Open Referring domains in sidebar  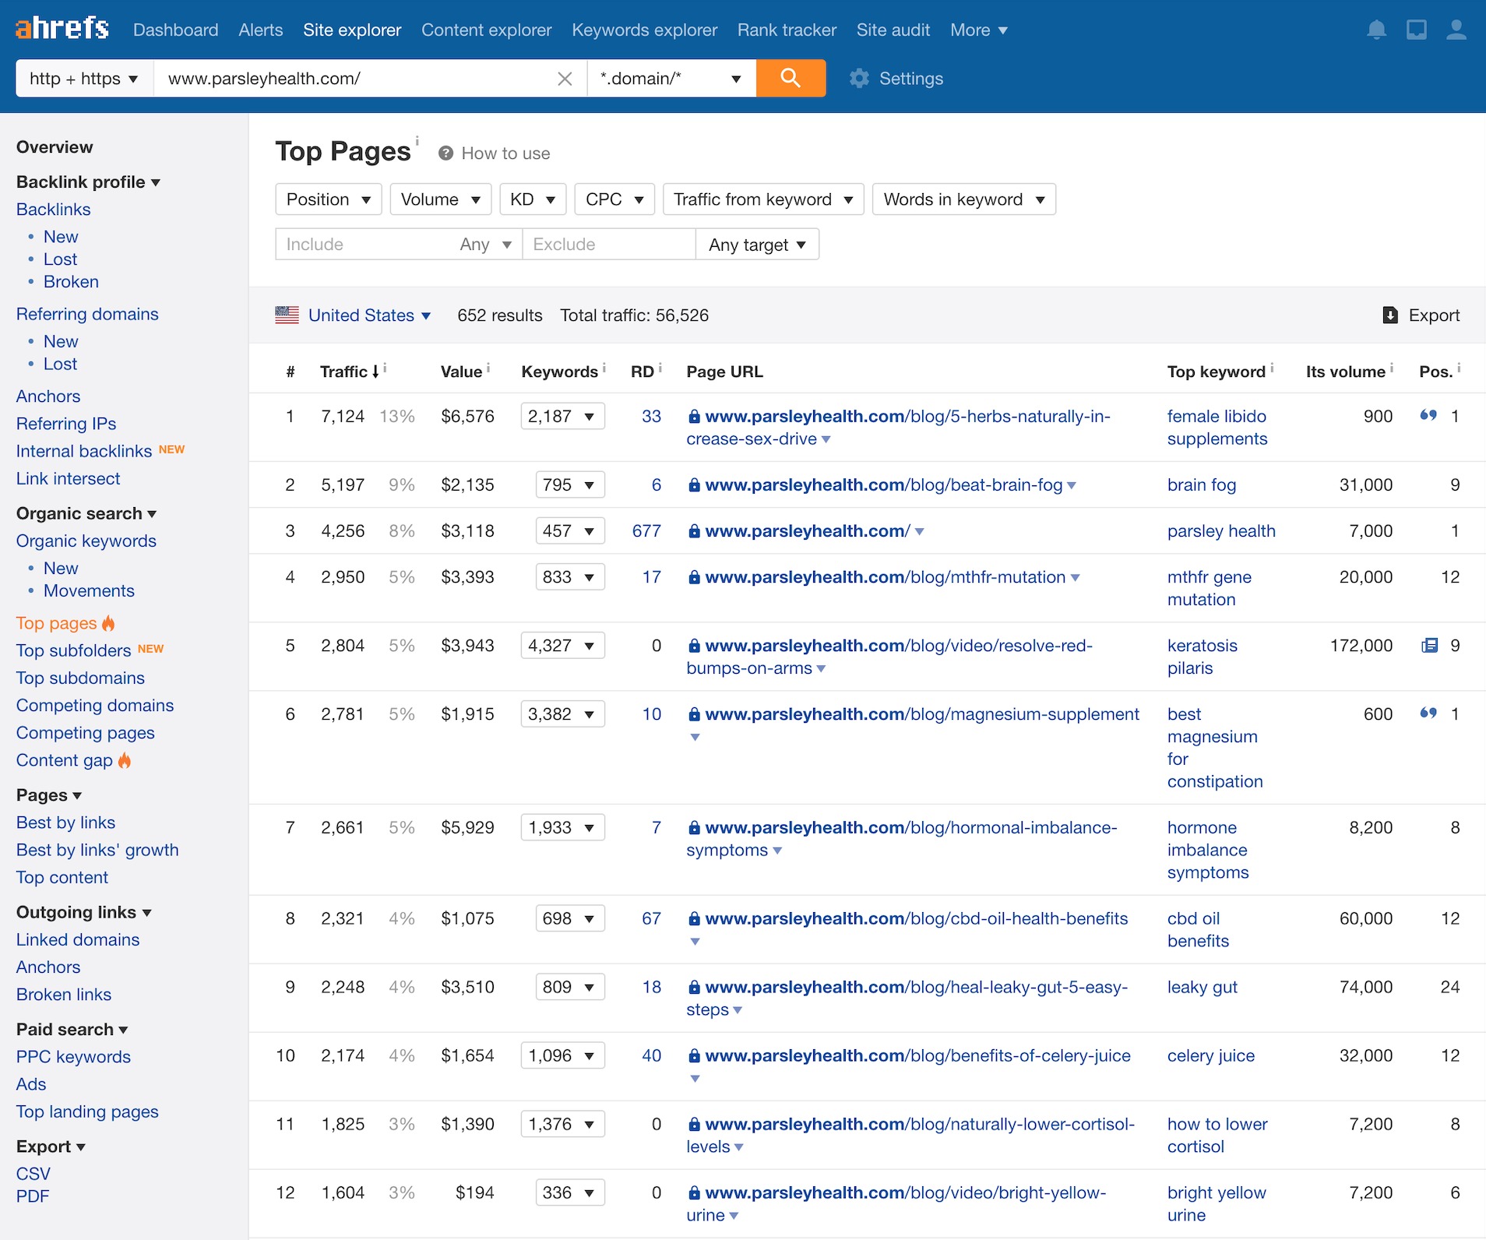[87, 313]
